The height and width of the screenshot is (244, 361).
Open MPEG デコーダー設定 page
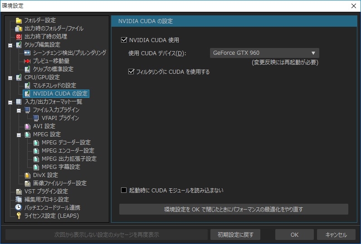pyautogui.click(x=66, y=143)
